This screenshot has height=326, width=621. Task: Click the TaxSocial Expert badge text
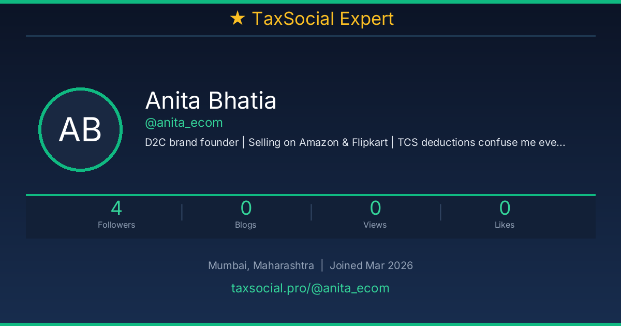[322, 19]
